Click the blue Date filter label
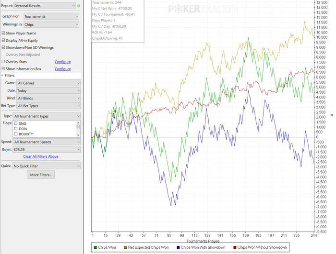Viewport: 336px width, 254px height. (x=11, y=90)
